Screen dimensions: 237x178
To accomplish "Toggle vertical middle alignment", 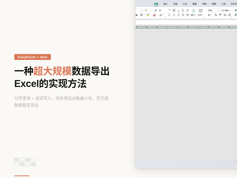I will [174, 10].
